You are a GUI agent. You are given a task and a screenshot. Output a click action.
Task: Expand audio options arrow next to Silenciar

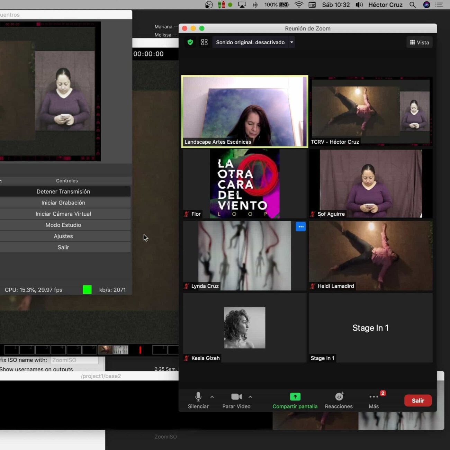tap(212, 397)
